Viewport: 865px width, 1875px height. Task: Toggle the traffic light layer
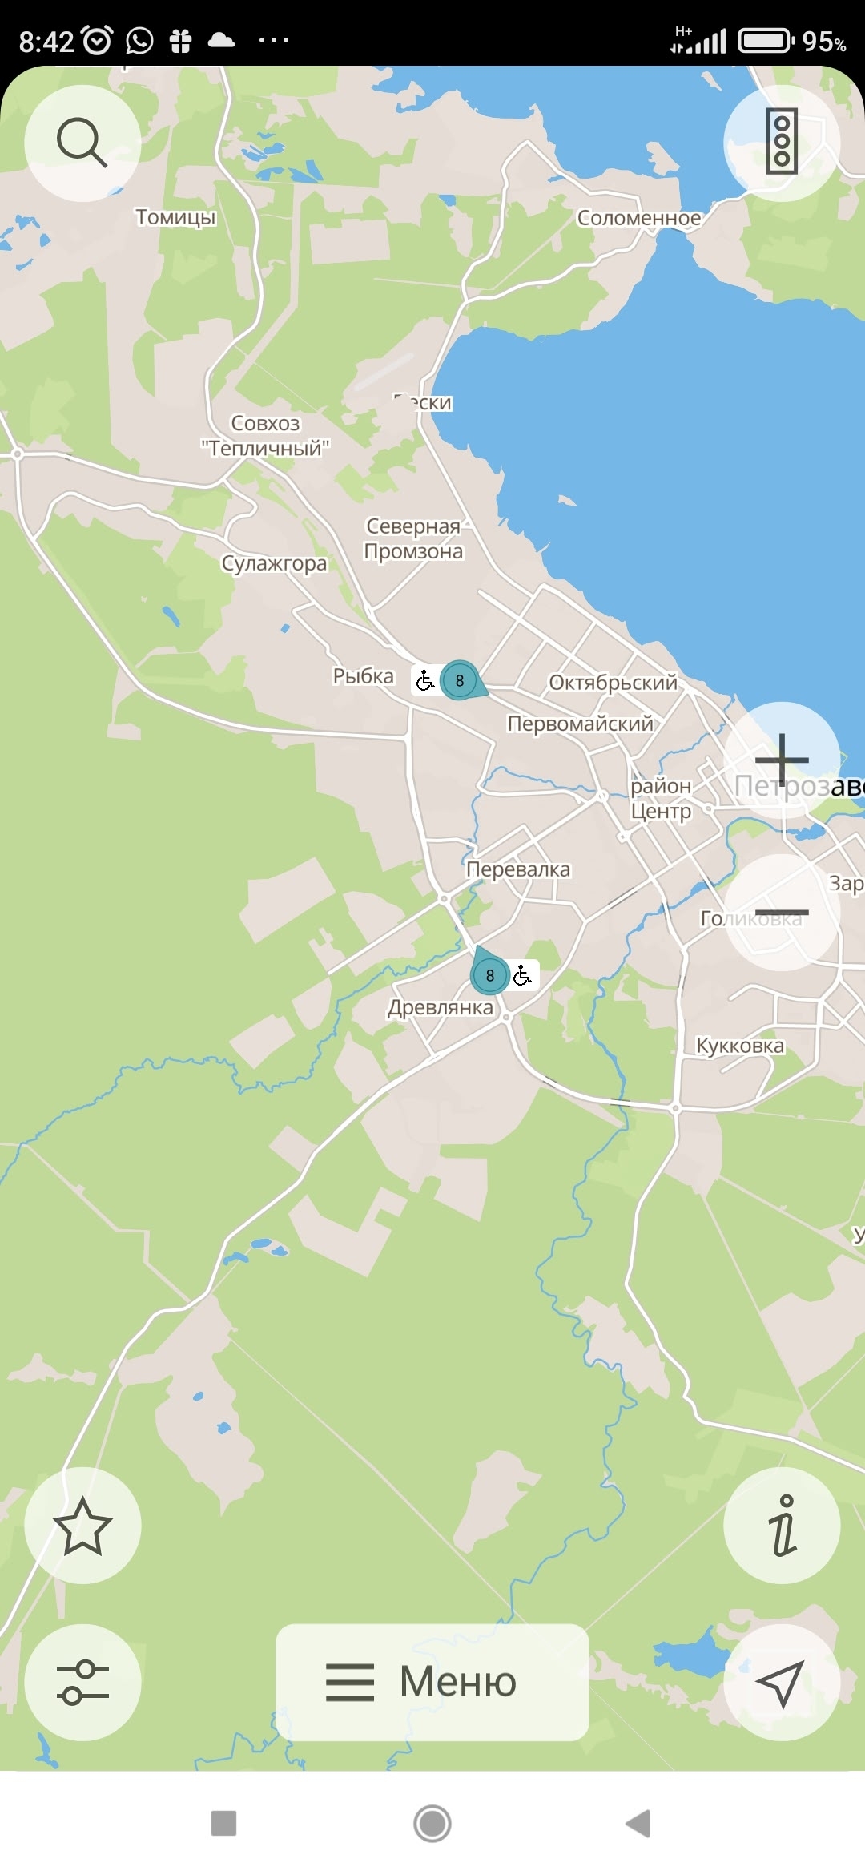[782, 143]
